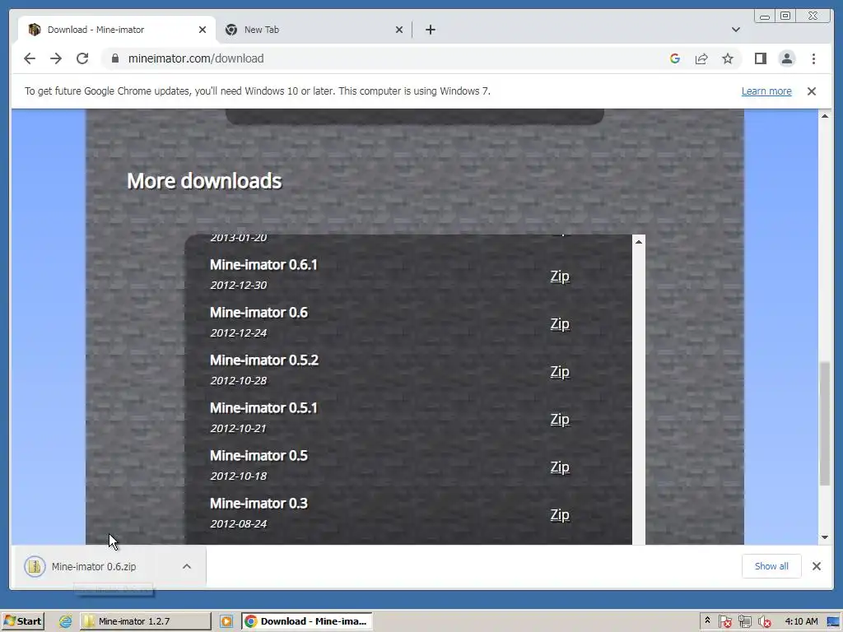View site information via the lock icon
The image size is (843, 632).
(114, 58)
